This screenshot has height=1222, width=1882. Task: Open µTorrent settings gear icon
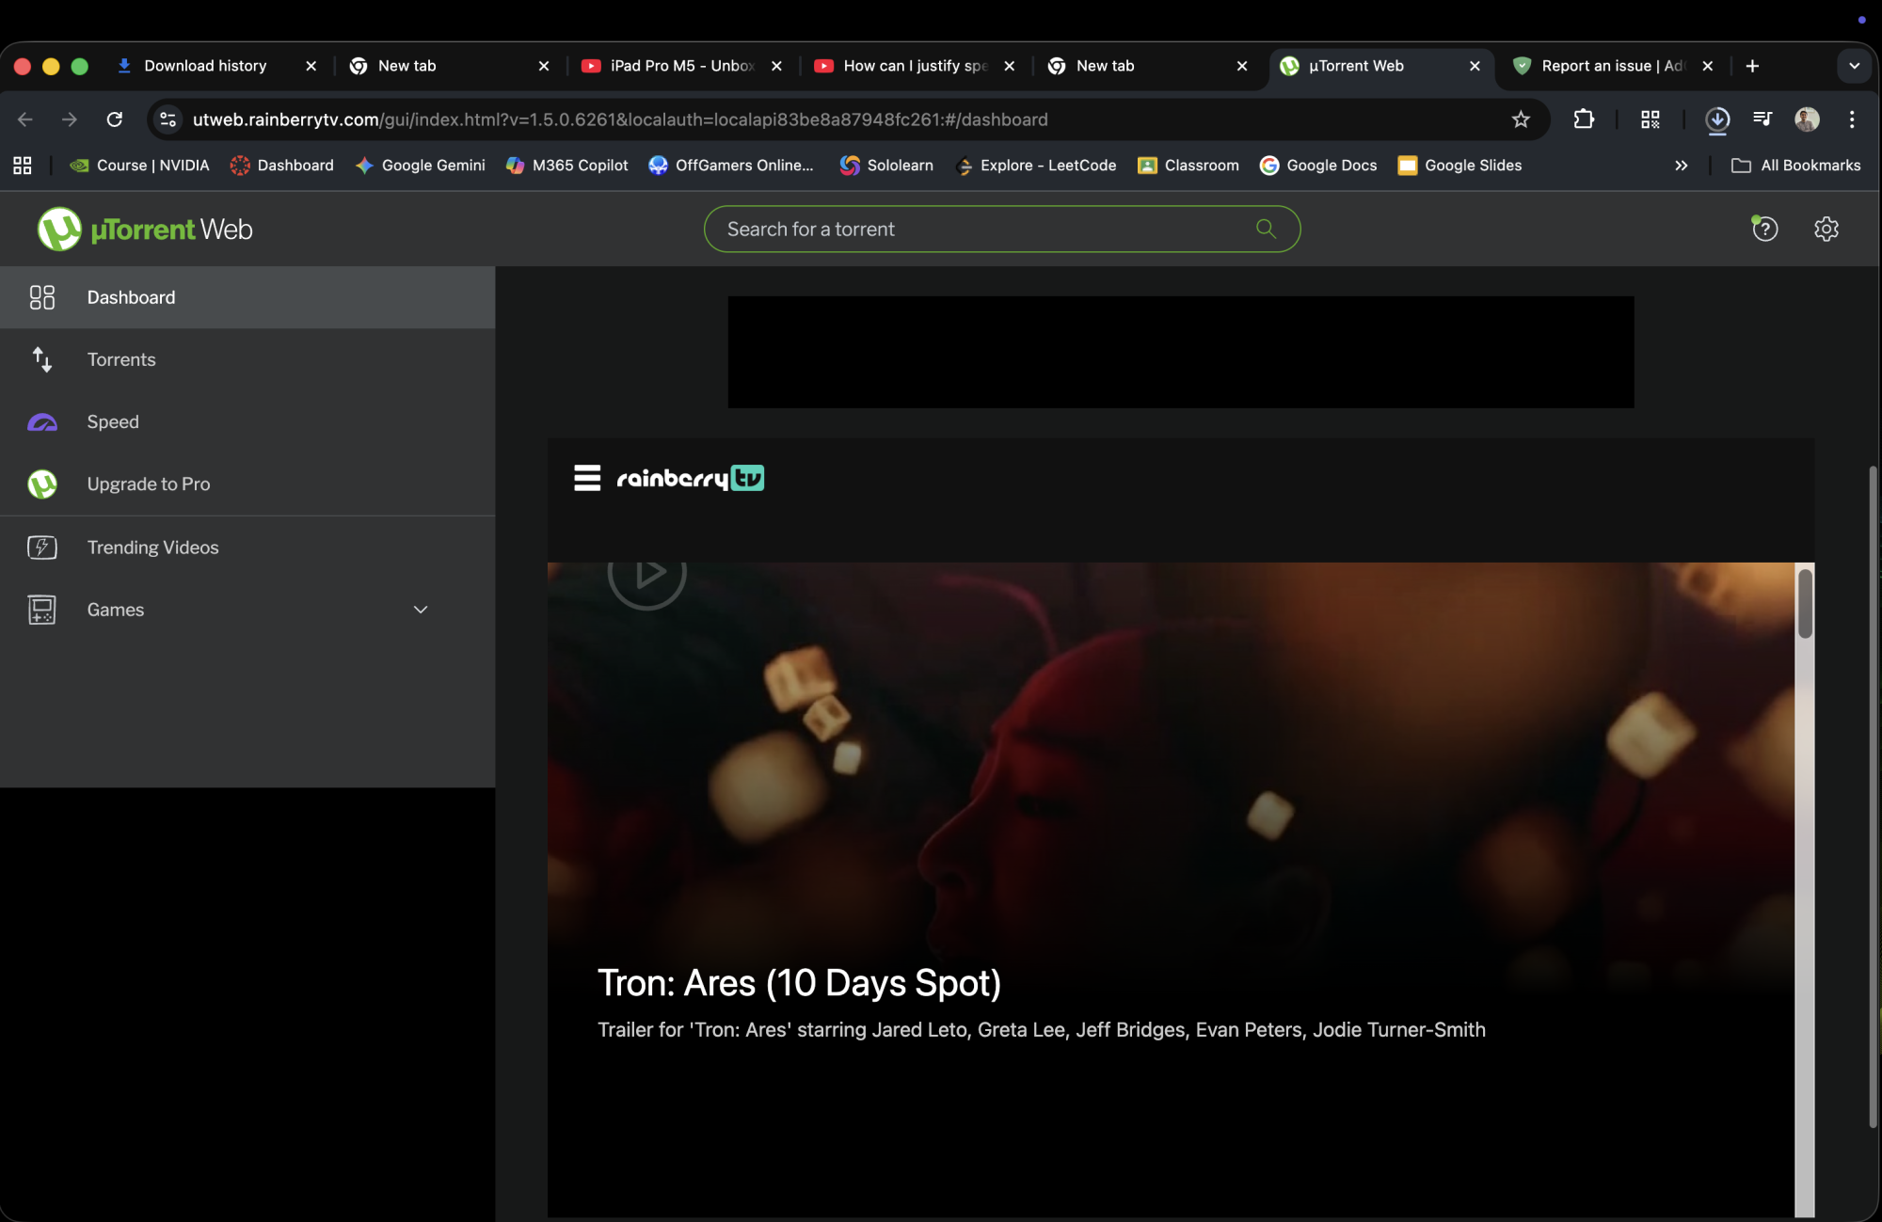[1826, 229]
